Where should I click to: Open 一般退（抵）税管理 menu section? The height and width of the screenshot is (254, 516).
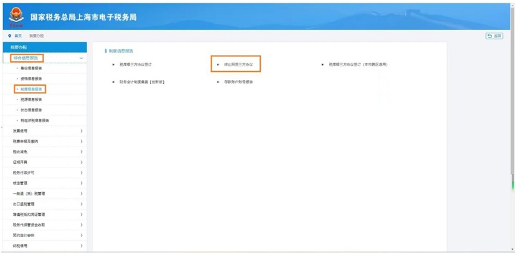29,194
